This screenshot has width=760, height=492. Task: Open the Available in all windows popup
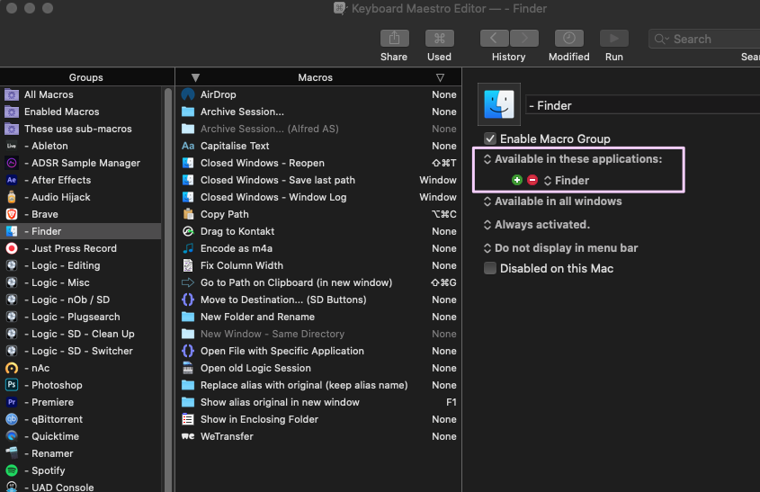[x=552, y=201]
